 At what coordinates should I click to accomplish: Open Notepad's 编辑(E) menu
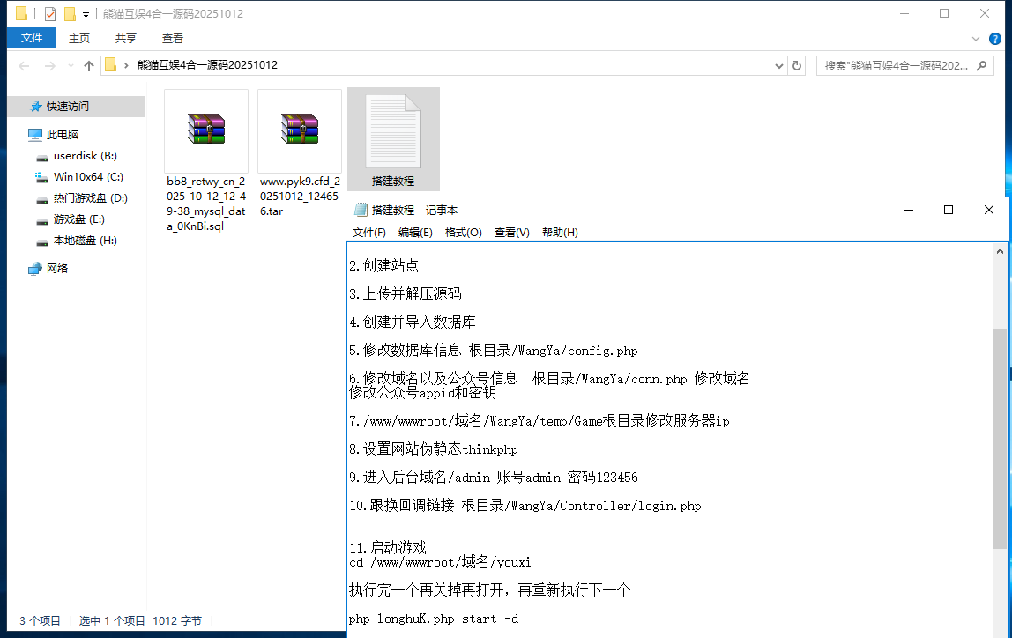coord(415,233)
